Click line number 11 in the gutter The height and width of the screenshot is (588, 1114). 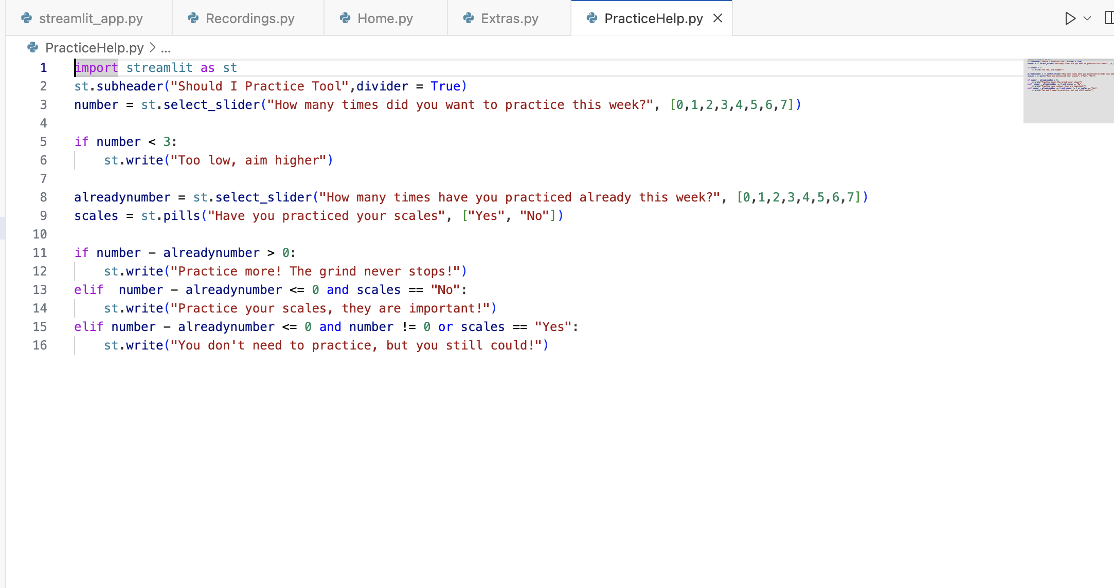tap(40, 253)
